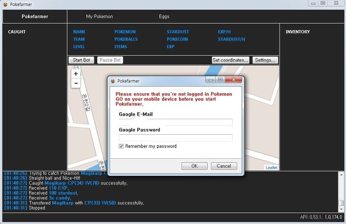The width and height of the screenshot is (346, 224).
Task: Click the Start Bot button
Action: click(81, 60)
